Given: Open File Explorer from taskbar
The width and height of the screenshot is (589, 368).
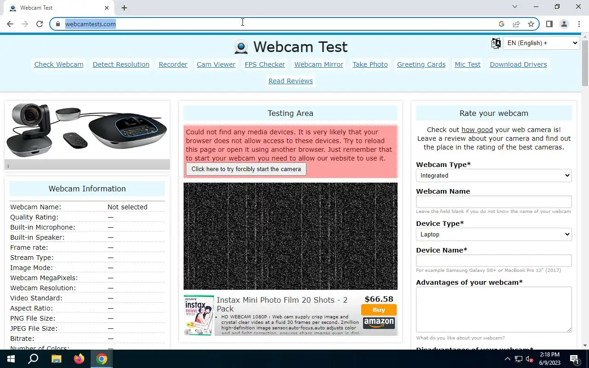Looking at the screenshot, I should coord(56,359).
